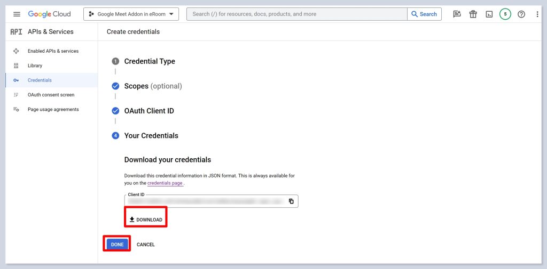Expand the Scopes (optional) step
Viewport: 547px width, 269px height.
[x=153, y=86]
